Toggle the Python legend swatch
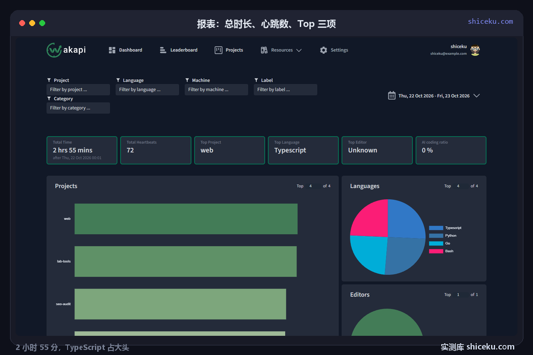This screenshot has width=533, height=355. click(x=436, y=236)
